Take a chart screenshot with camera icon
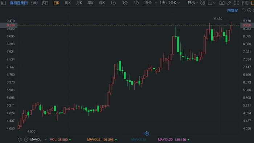 pos(222,3)
